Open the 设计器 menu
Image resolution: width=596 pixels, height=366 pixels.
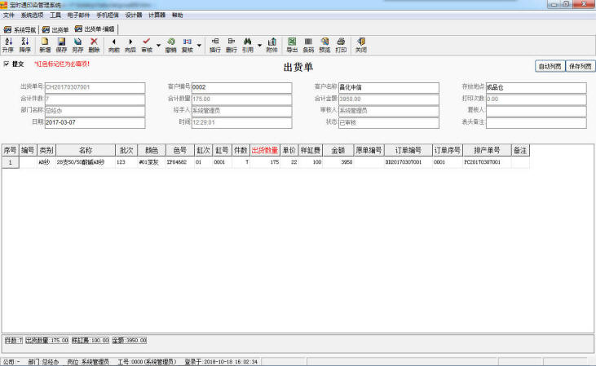[x=134, y=15]
